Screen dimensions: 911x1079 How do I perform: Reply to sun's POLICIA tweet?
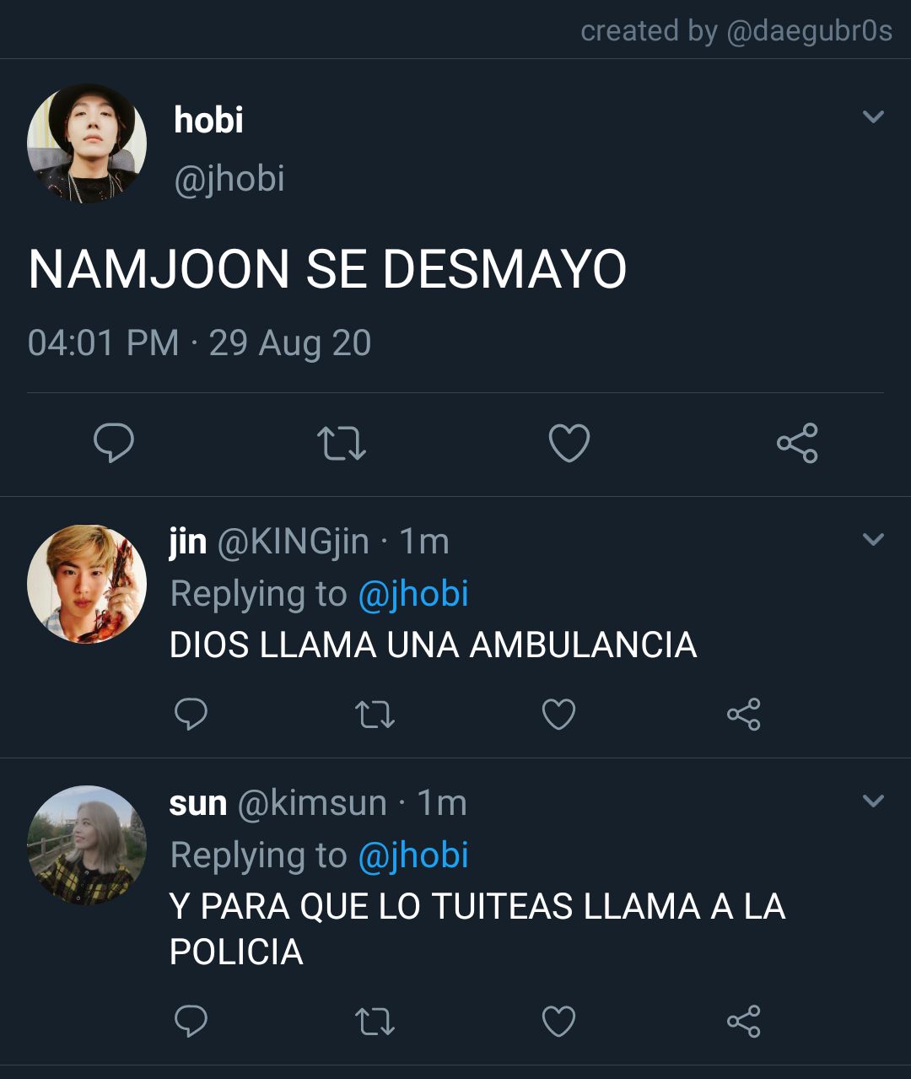[x=191, y=1021]
